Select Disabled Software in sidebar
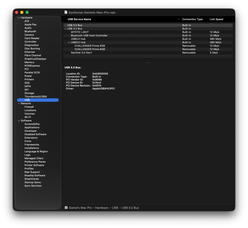Screen dimensions: 248x228 click(35, 134)
